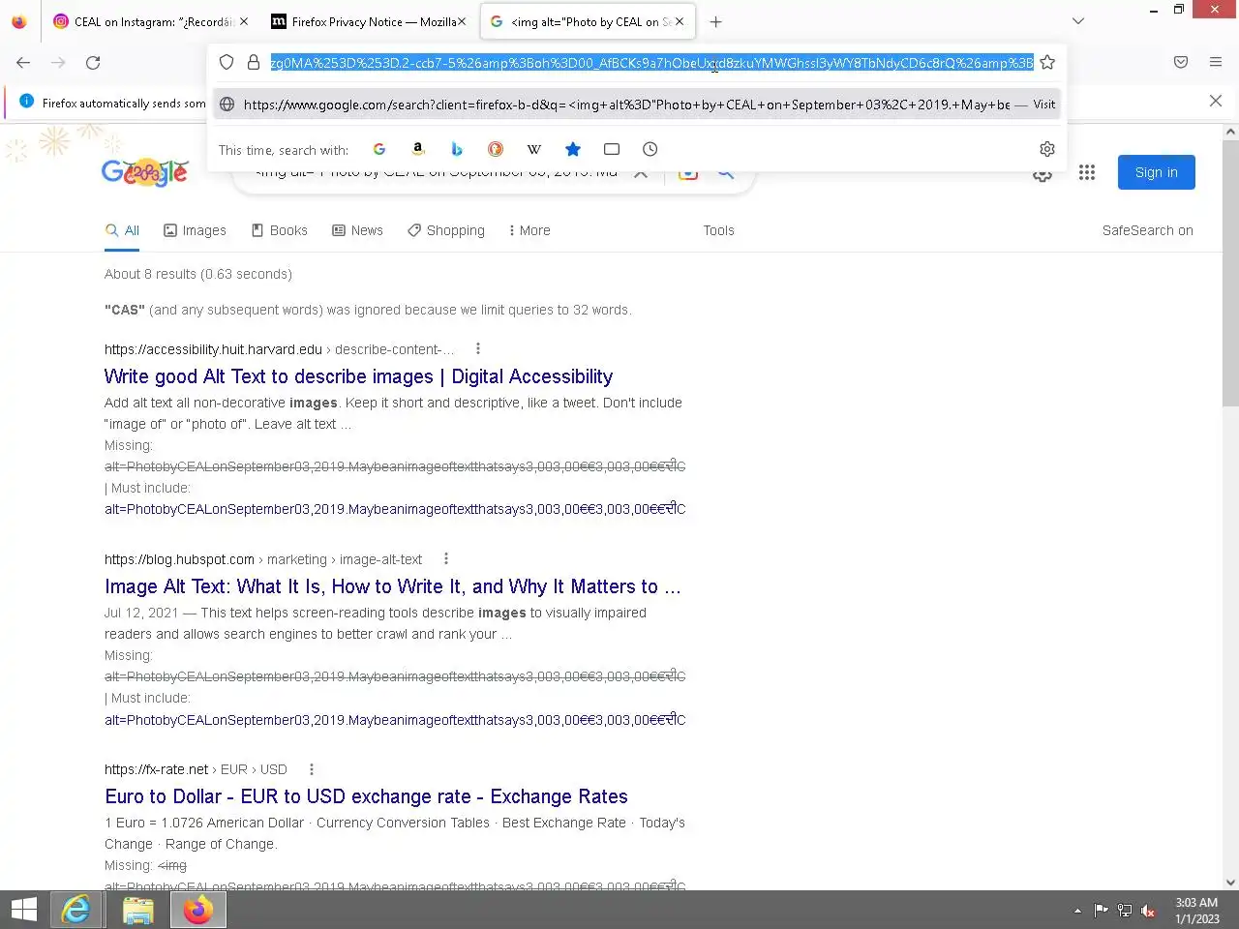Screen dimensions: 1239x929
Task: Close the Google search results tab
Action: [679, 21]
